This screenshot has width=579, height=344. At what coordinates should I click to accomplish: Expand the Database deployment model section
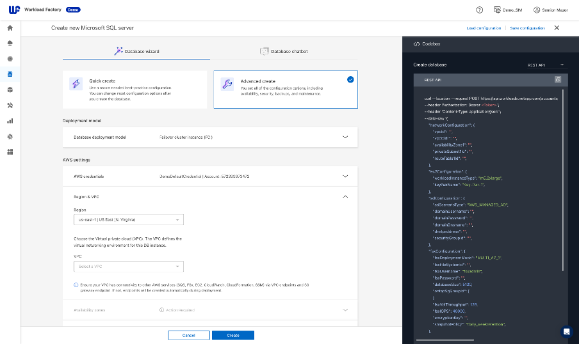pos(345,137)
